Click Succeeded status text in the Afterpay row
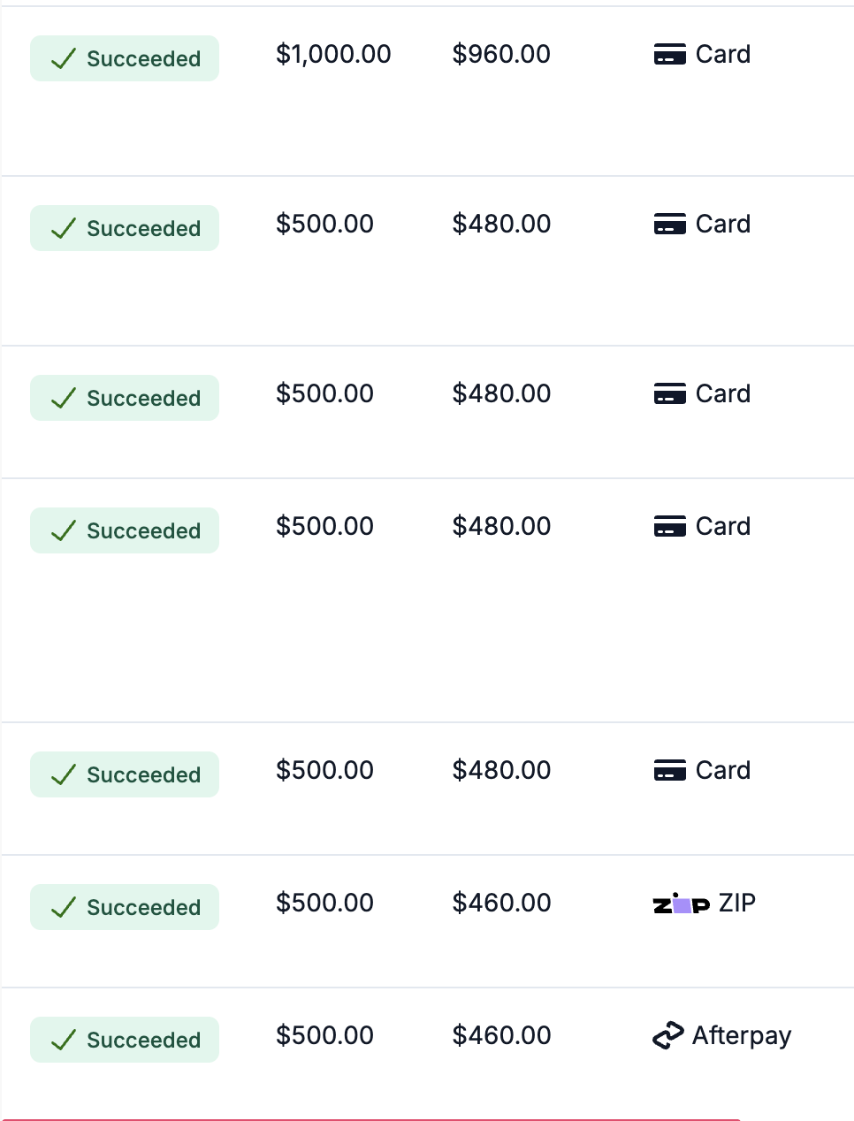 [144, 1041]
